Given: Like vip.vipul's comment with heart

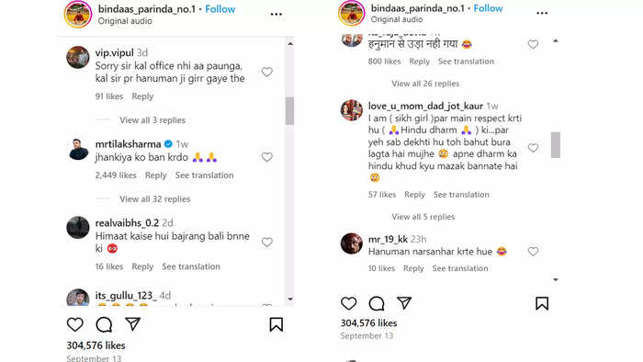Looking at the screenshot, I should click(267, 72).
